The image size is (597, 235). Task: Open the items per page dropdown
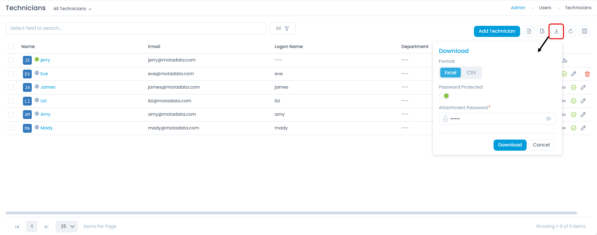tap(66, 226)
